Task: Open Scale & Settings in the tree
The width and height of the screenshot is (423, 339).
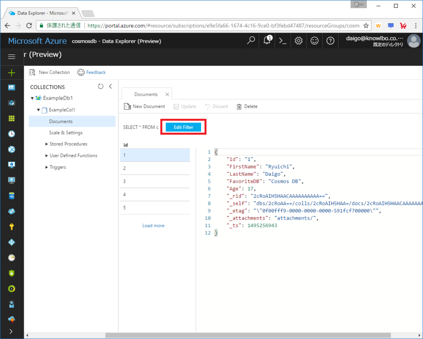Action: coord(66,133)
